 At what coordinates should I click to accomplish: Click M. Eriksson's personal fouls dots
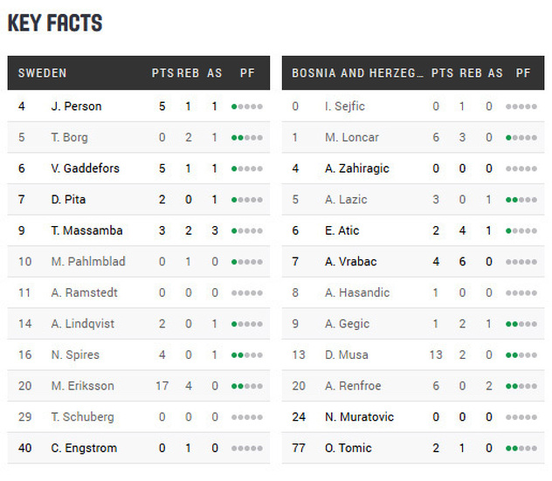(x=247, y=386)
